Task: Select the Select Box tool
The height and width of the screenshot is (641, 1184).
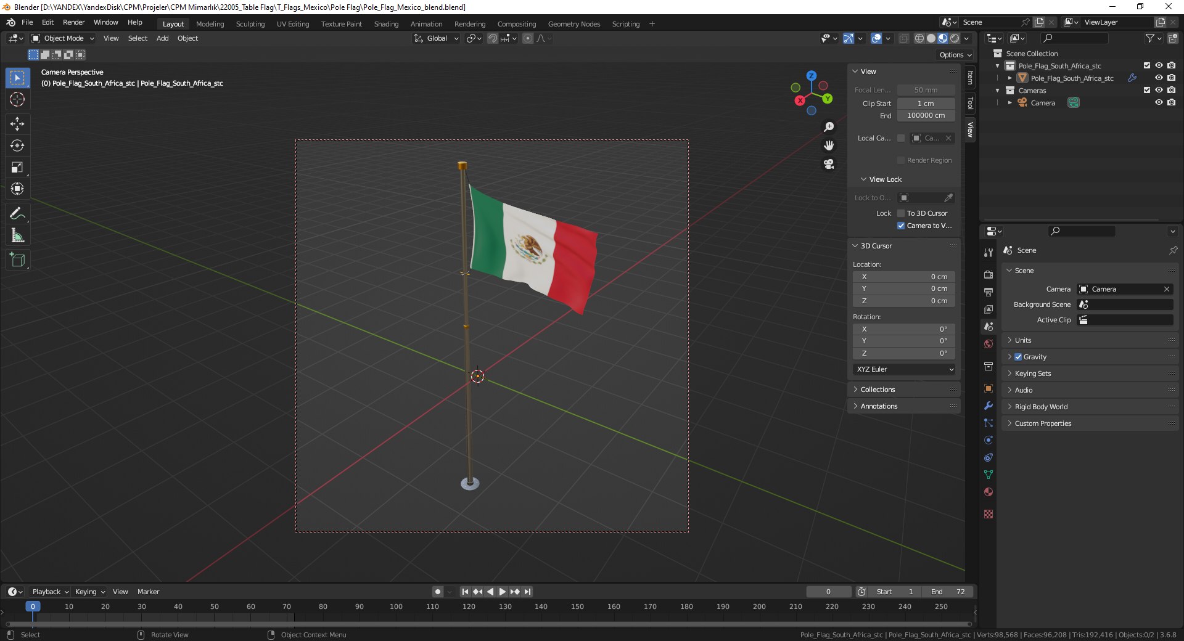Action: 17,78
